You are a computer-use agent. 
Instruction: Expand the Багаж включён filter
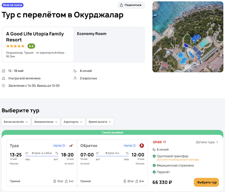(17, 122)
